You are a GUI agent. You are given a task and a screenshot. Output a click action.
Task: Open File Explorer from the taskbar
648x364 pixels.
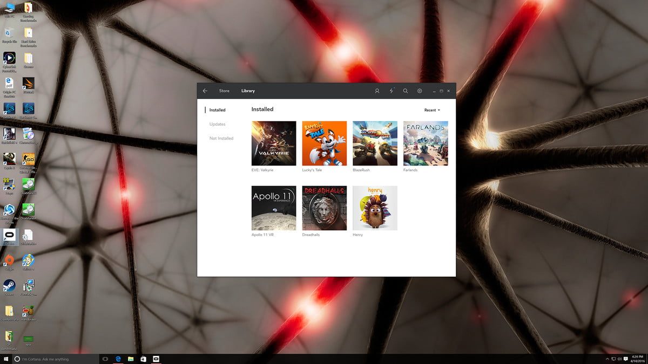click(x=131, y=359)
